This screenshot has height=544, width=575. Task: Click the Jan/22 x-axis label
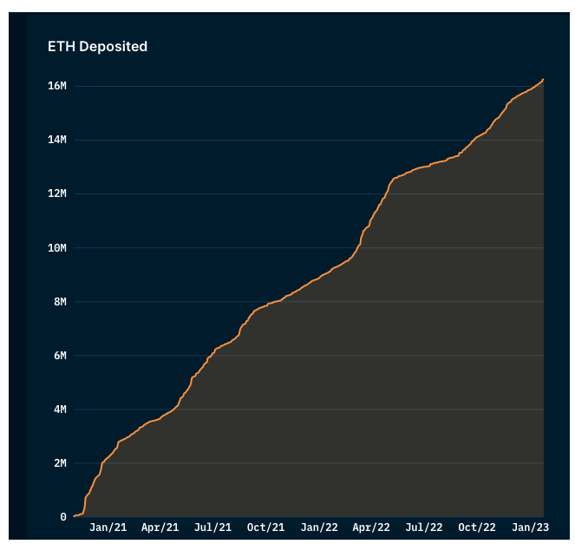click(319, 528)
